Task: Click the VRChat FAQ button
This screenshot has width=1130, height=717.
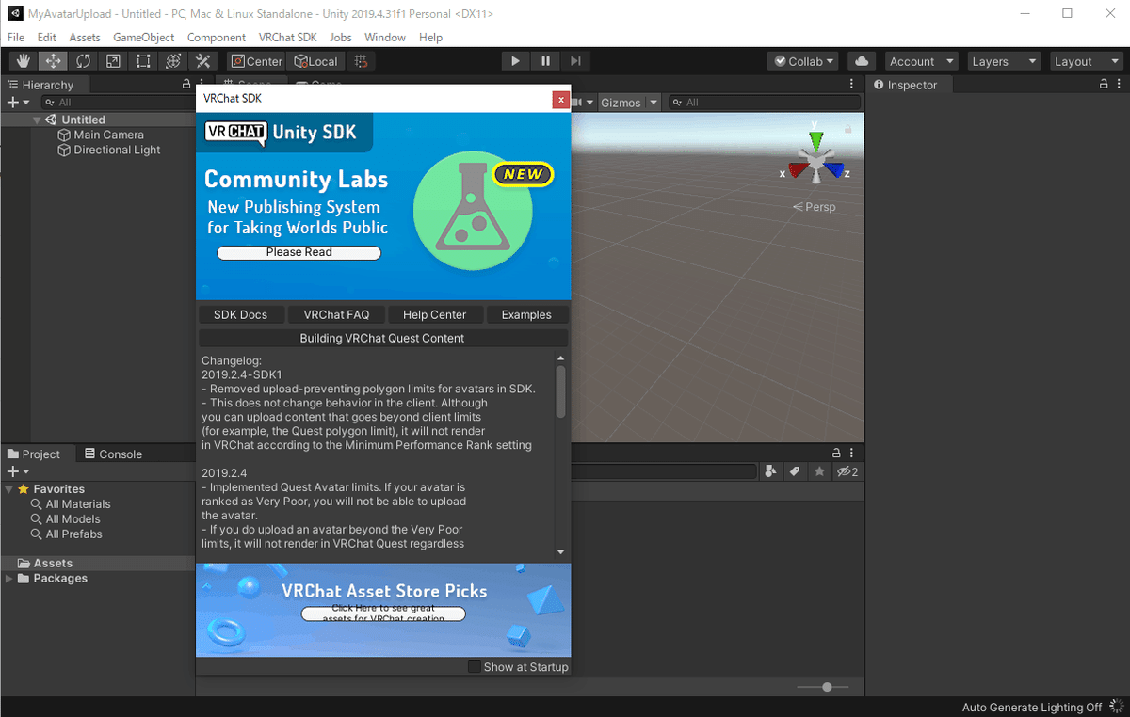Action: [x=337, y=314]
